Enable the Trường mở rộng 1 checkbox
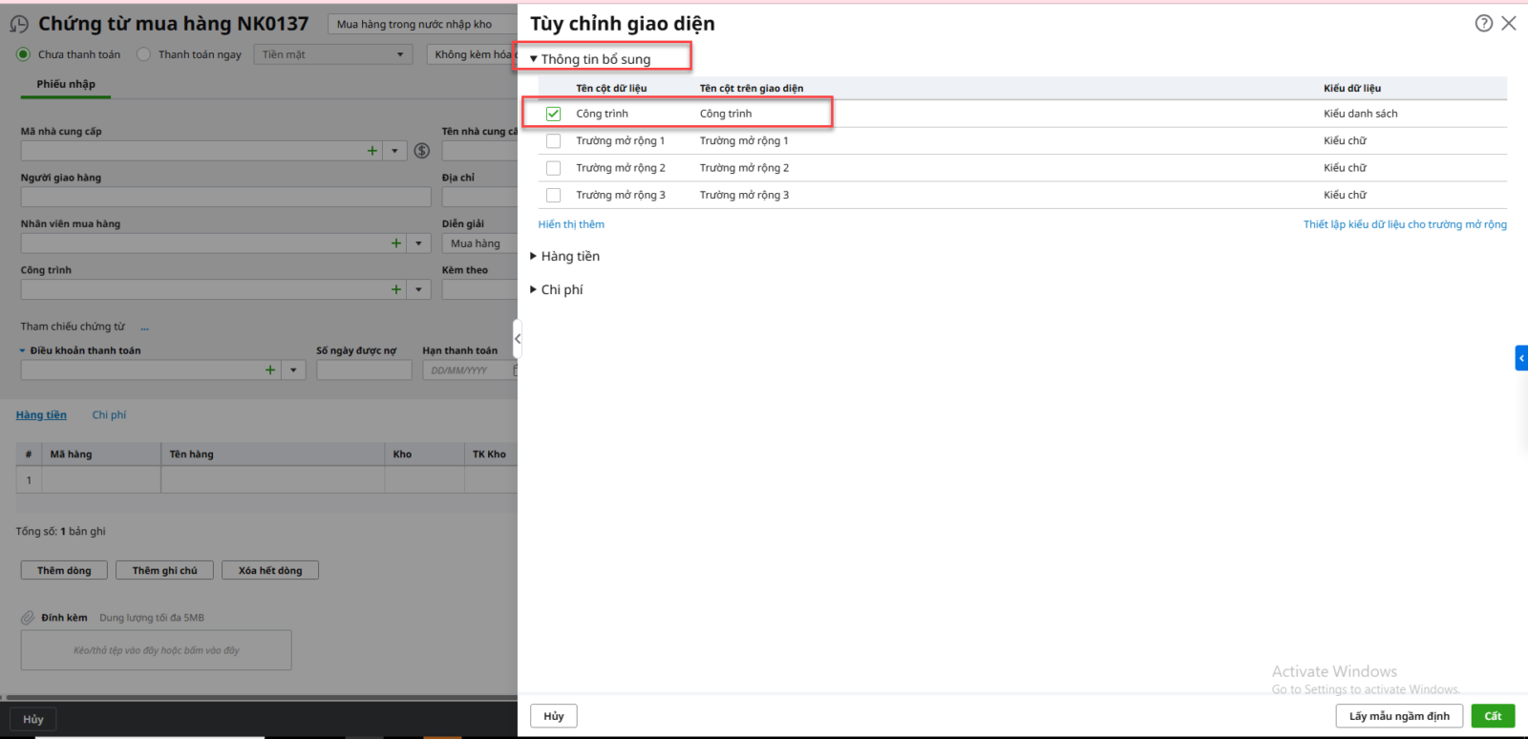 point(554,141)
